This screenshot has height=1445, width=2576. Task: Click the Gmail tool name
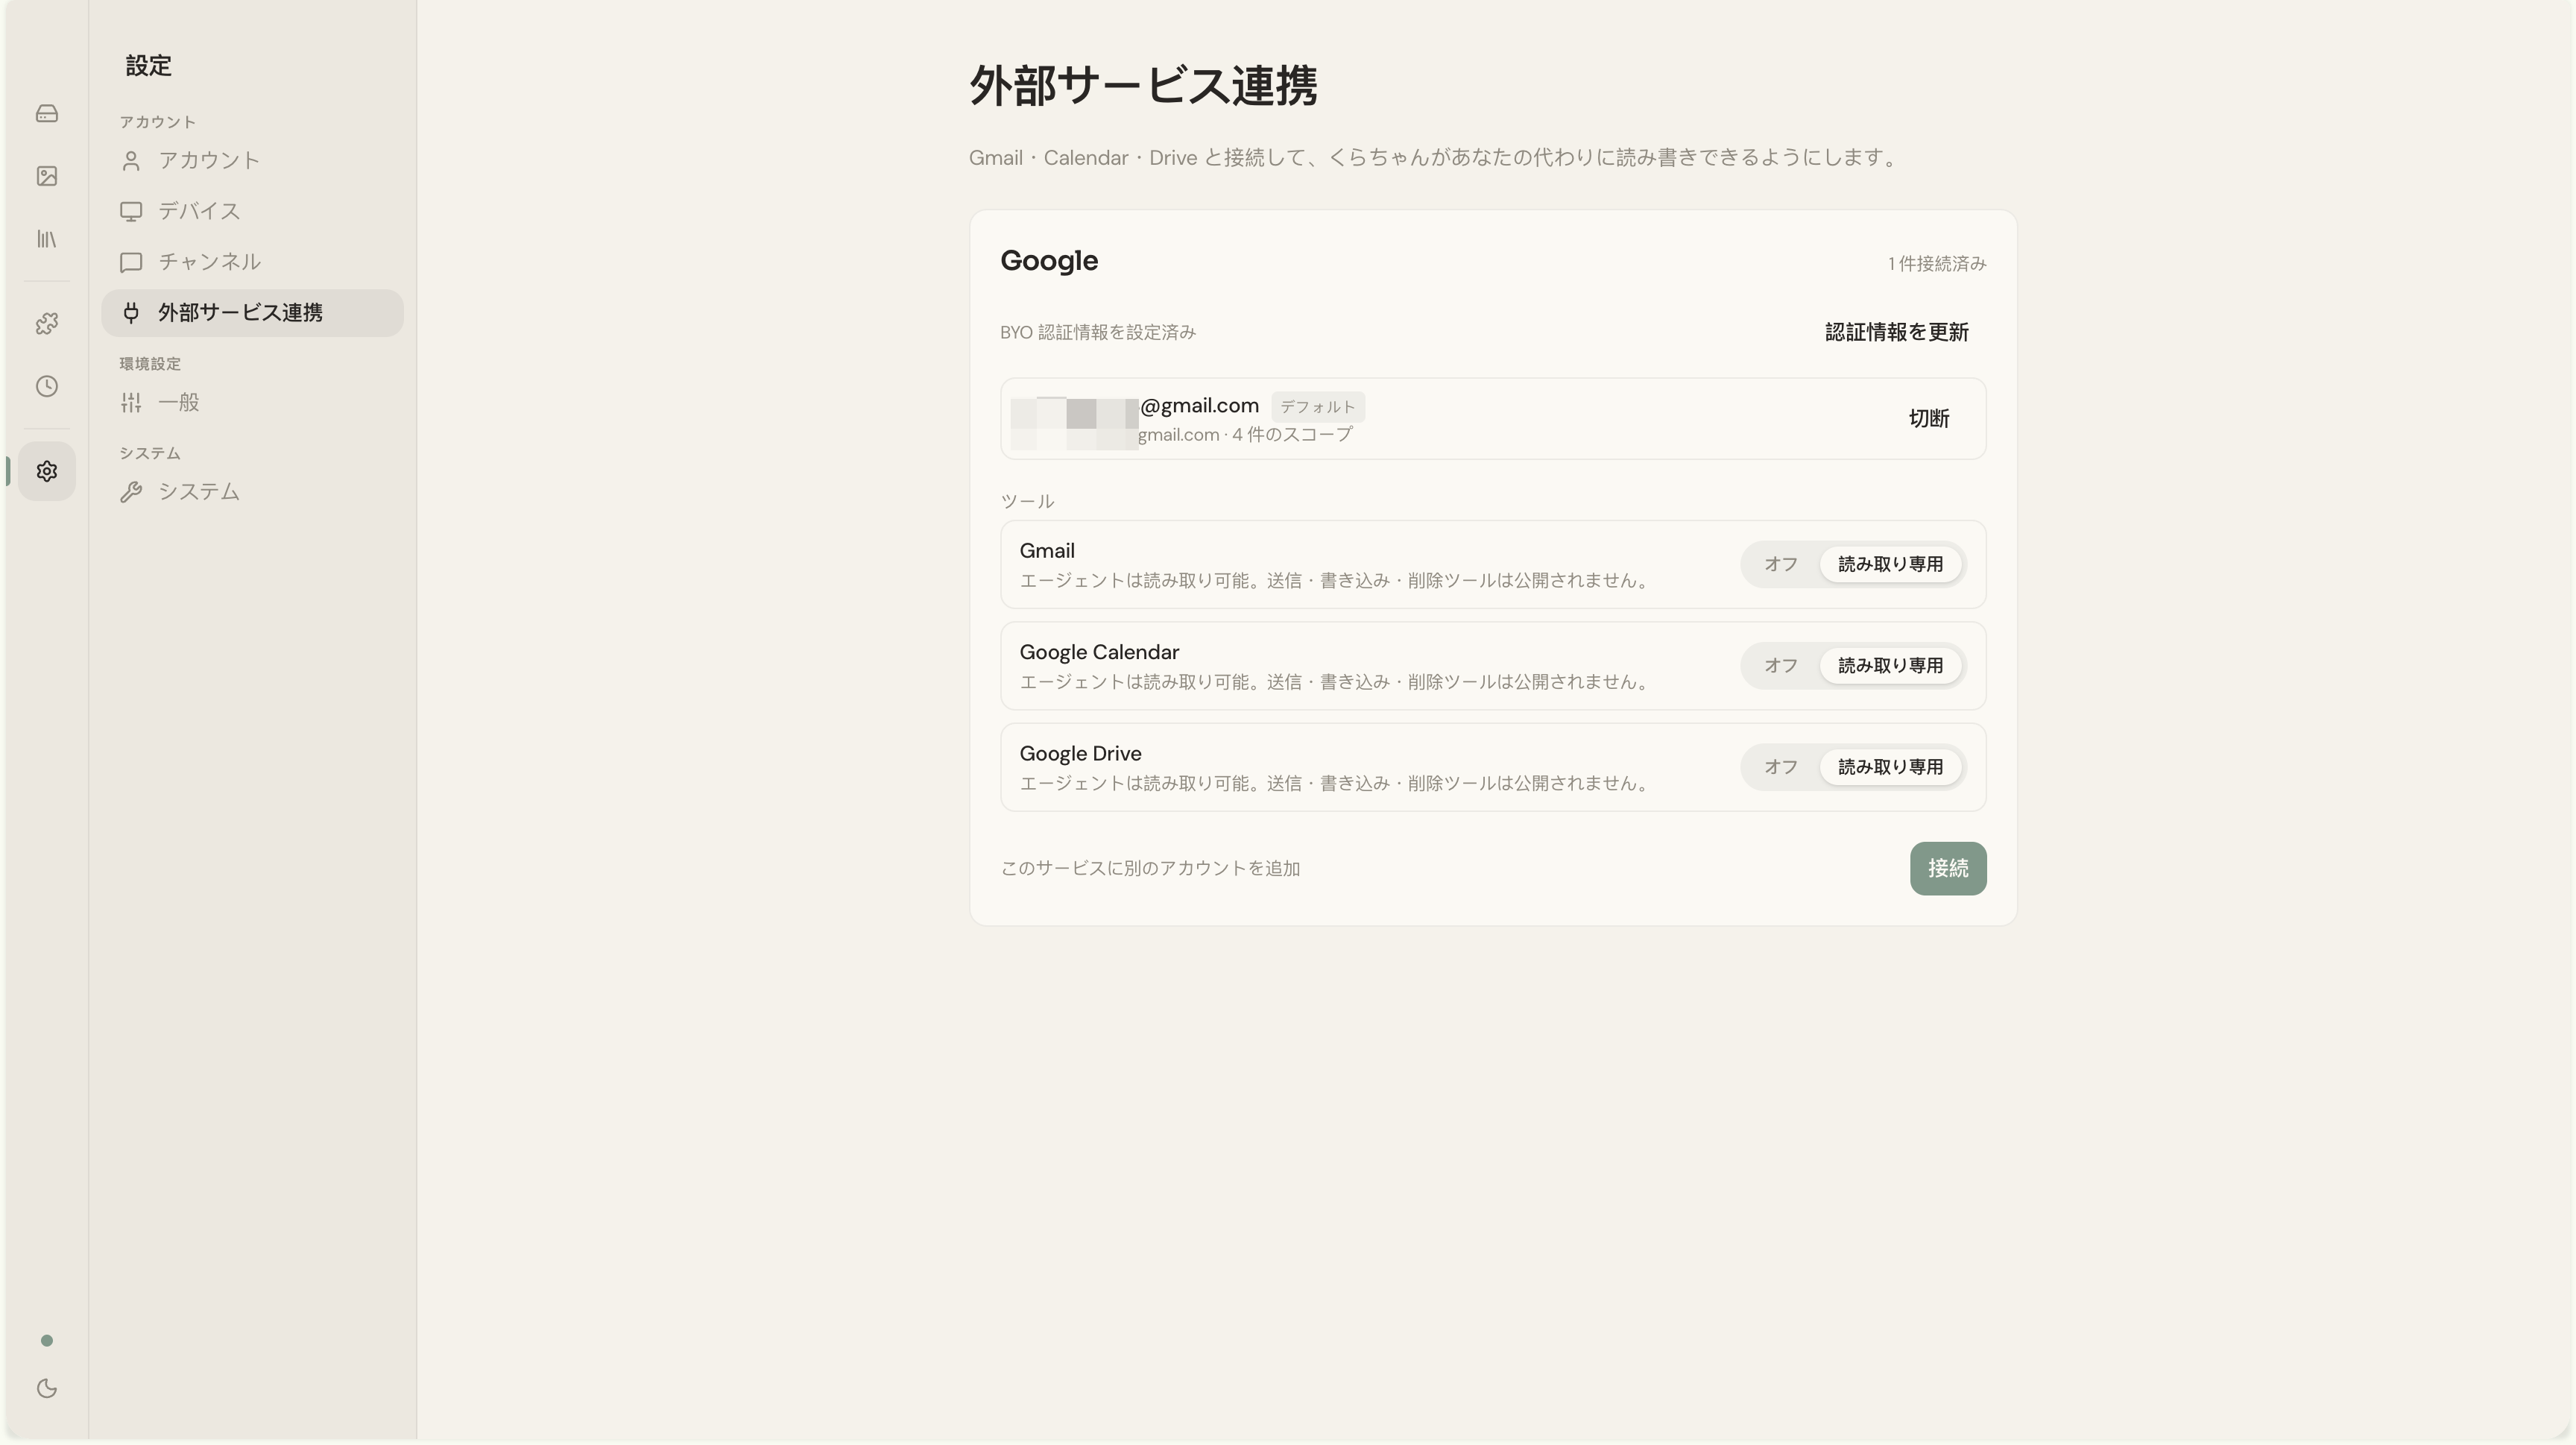(x=1046, y=551)
